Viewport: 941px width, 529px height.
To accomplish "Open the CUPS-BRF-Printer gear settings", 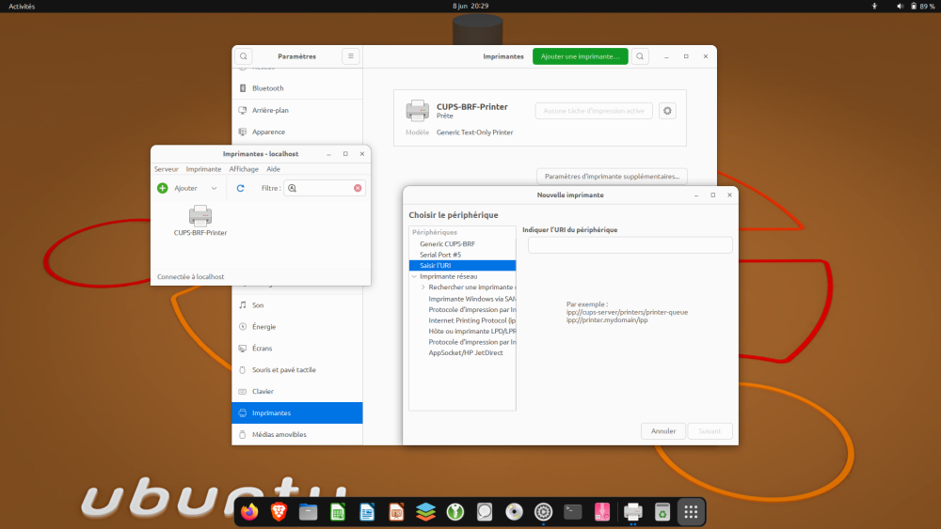I will 668,111.
